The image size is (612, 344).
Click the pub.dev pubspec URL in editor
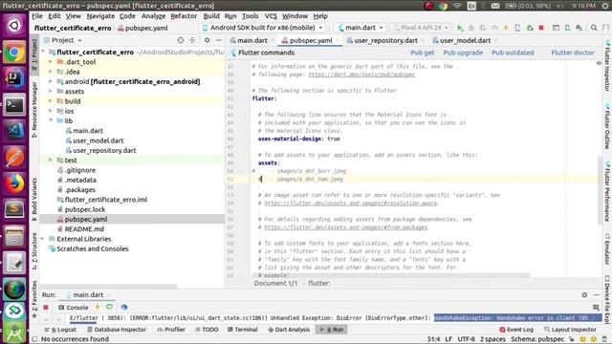(x=361, y=75)
